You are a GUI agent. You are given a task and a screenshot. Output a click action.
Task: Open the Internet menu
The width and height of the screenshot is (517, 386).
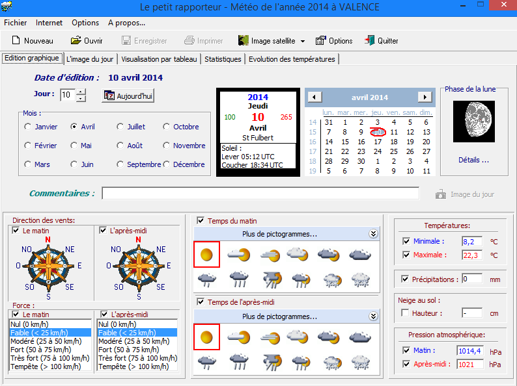pyautogui.click(x=49, y=23)
